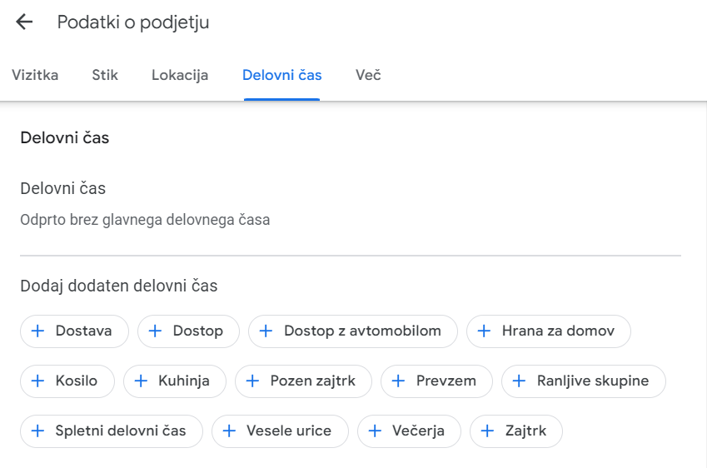The image size is (707, 468).
Task: Select the Delovni čas tab
Action: 281,75
